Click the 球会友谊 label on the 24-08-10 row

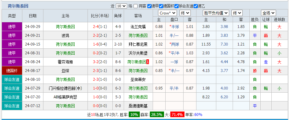pos(12,79)
